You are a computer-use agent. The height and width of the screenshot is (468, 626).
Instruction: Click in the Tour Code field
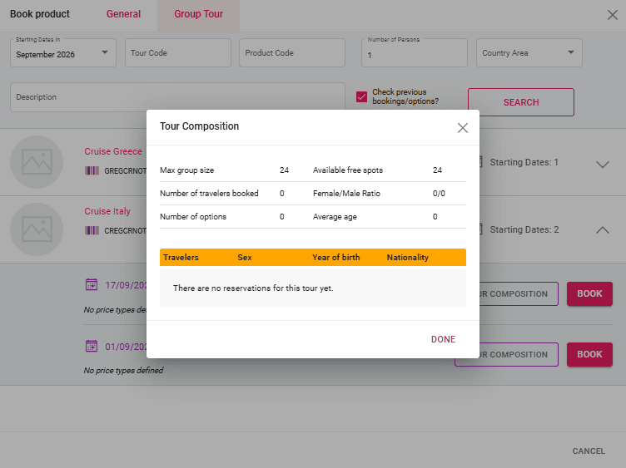178,53
